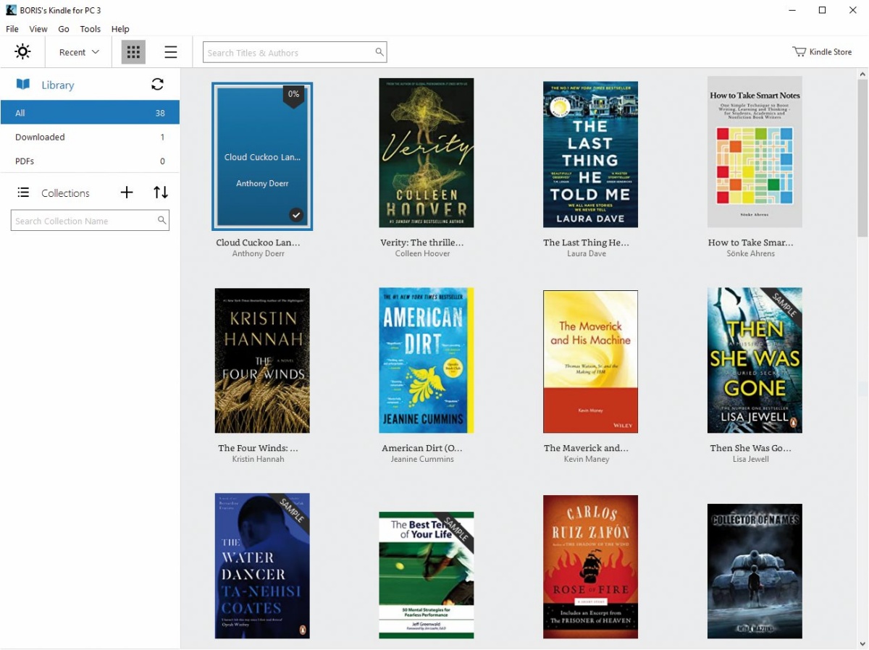Open the Kindle Store cart icon
The width and height of the screenshot is (869, 650).
coord(799,52)
